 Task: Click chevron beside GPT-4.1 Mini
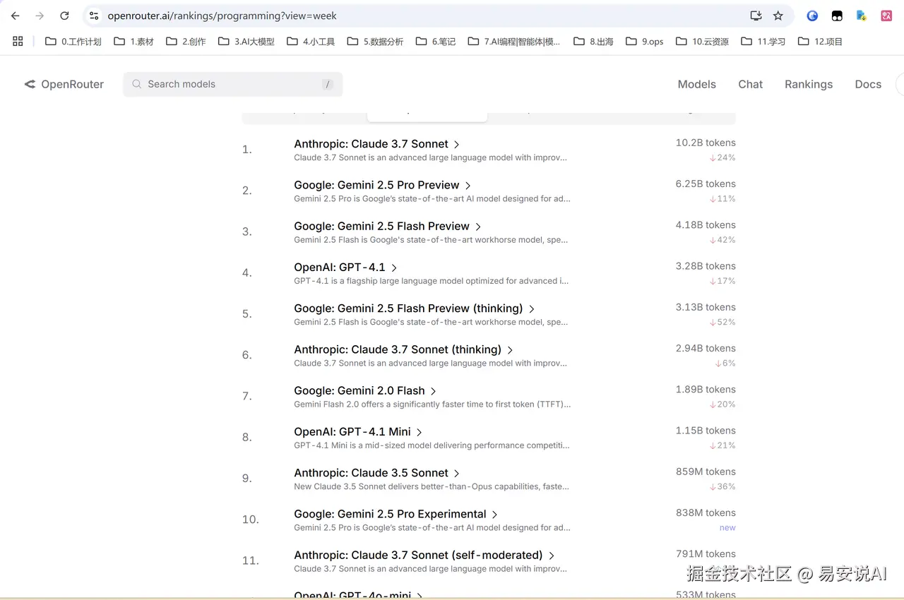click(x=420, y=433)
